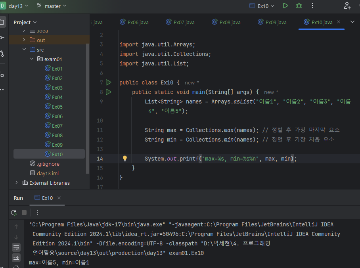Open Code With Me add-user icon
The image size is (360, 268).
[347, 6]
